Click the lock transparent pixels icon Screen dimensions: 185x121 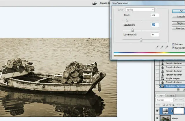[x=164, y=105]
